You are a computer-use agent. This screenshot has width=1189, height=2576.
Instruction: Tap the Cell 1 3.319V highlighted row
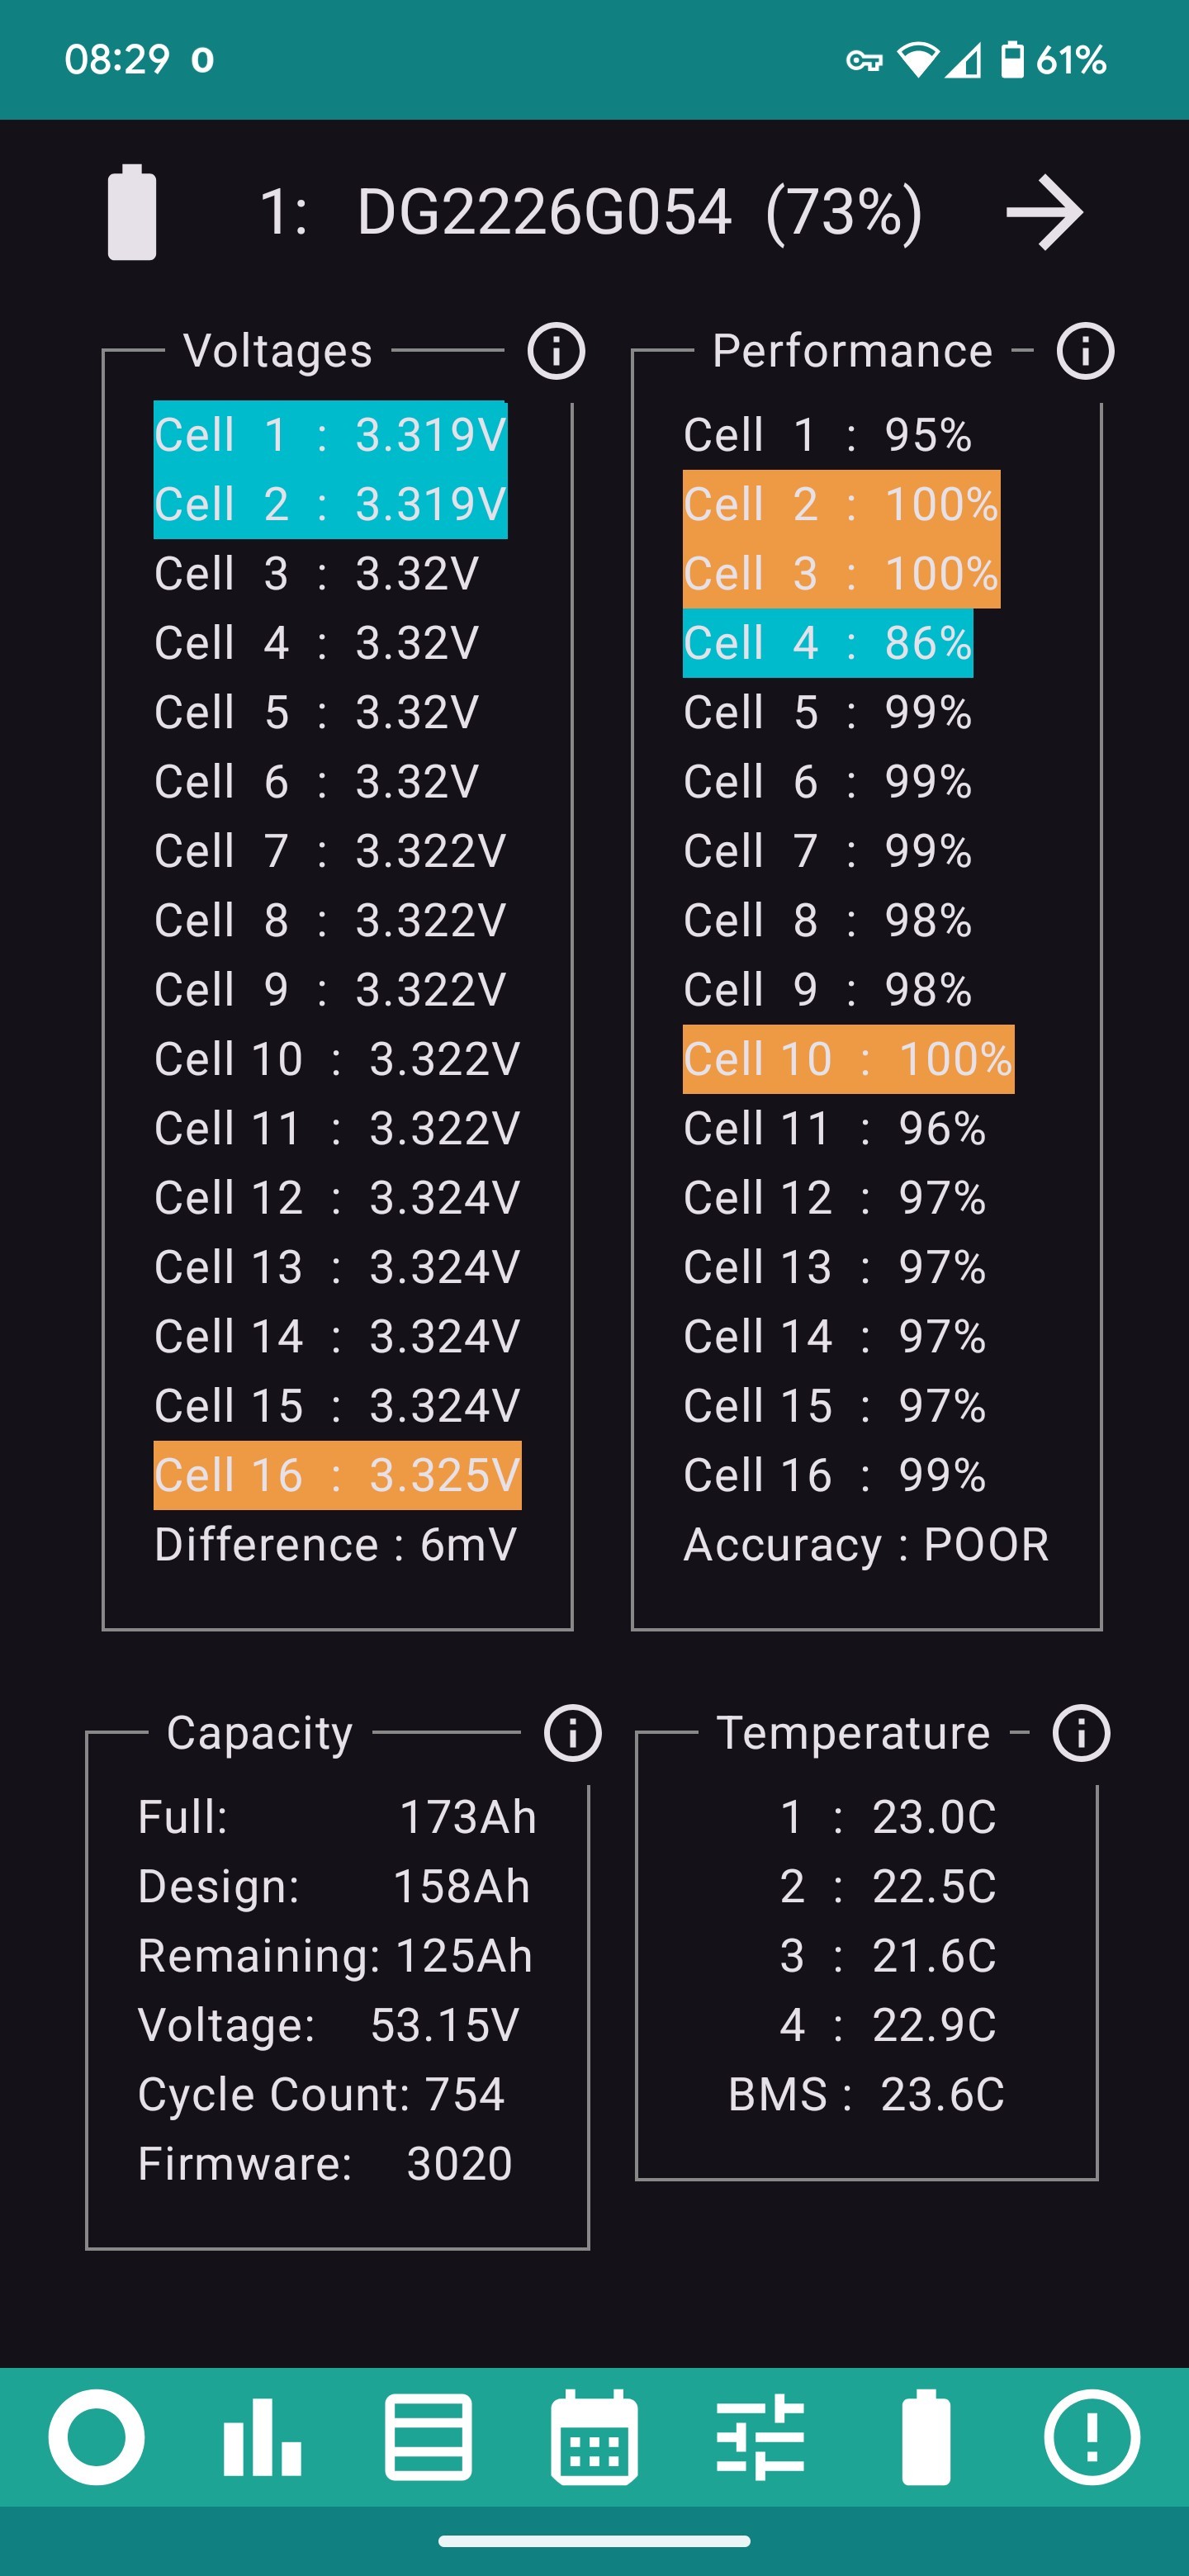[330, 435]
